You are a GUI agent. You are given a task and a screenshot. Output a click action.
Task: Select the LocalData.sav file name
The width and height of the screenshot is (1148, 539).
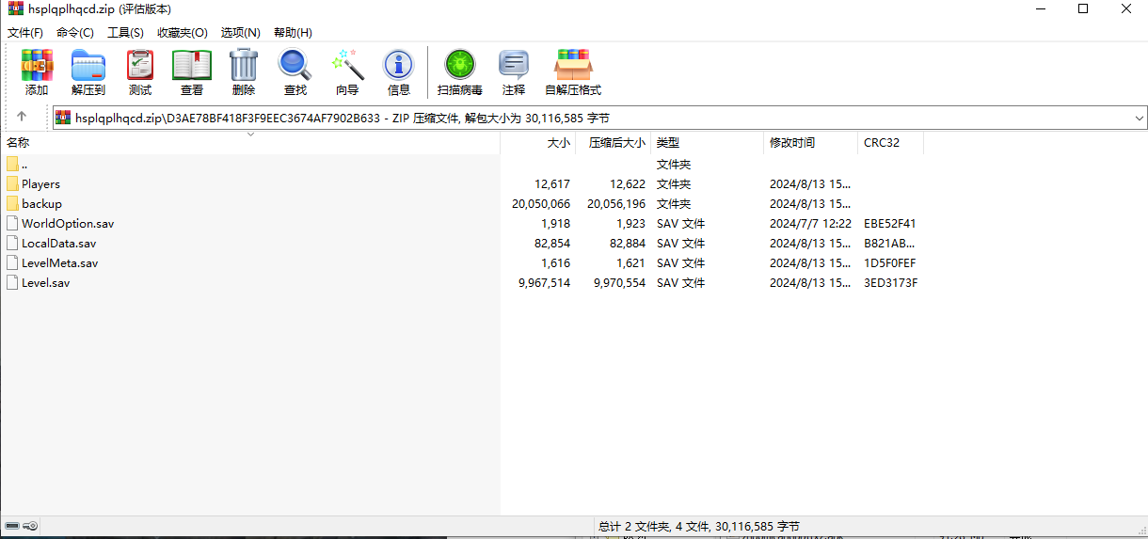pyautogui.click(x=59, y=243)
